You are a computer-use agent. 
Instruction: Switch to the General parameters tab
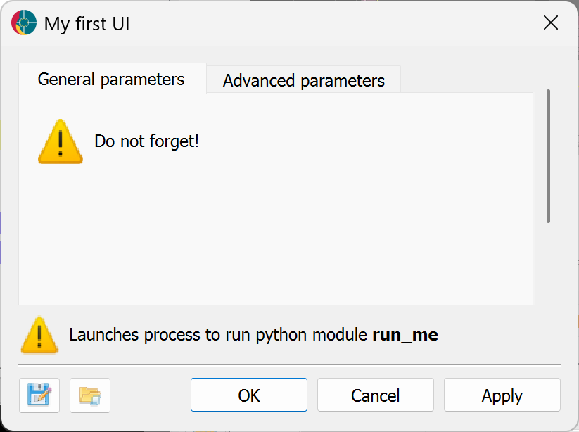(x=113, y=79)
